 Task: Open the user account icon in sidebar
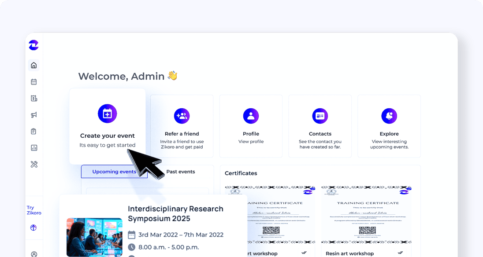point(34,254)
